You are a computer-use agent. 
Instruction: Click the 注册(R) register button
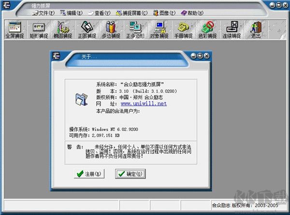tap(89, 174)
